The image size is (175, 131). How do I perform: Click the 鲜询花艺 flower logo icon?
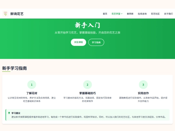point(6,14)
